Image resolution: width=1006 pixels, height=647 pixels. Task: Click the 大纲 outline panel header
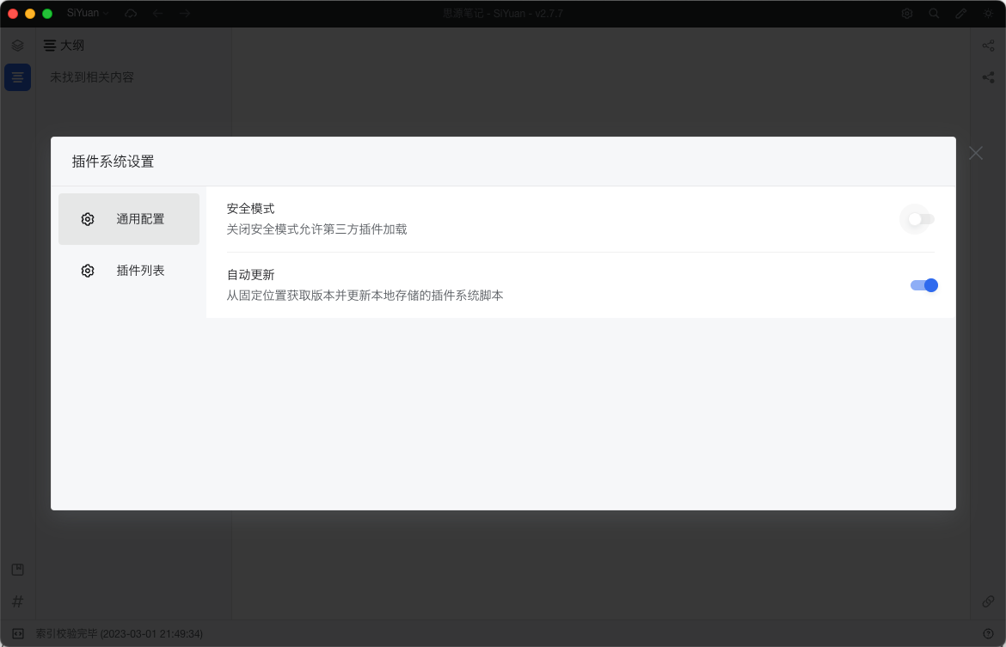[x=64, y=46]
